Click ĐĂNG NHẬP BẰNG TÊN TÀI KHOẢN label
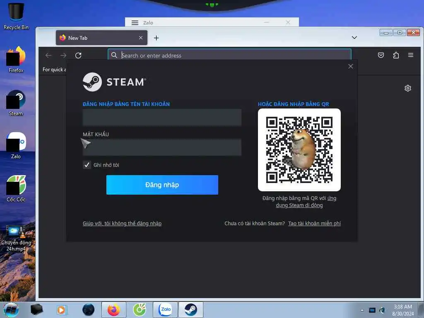The image size is (424, 318). (126, 104)
